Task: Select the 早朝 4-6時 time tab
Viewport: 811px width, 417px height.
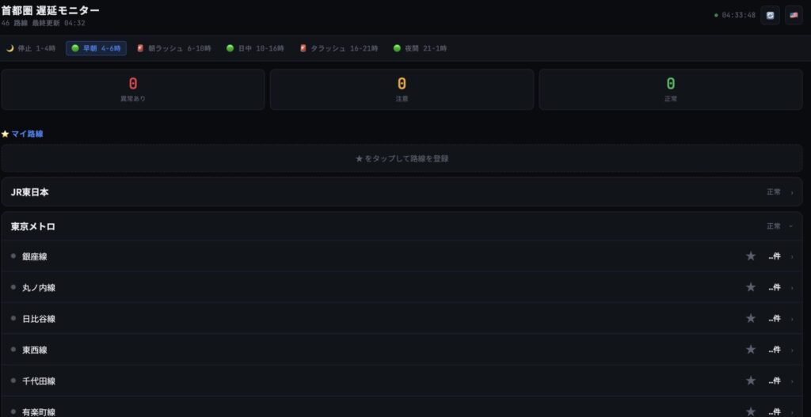Action: pos(96,48)
